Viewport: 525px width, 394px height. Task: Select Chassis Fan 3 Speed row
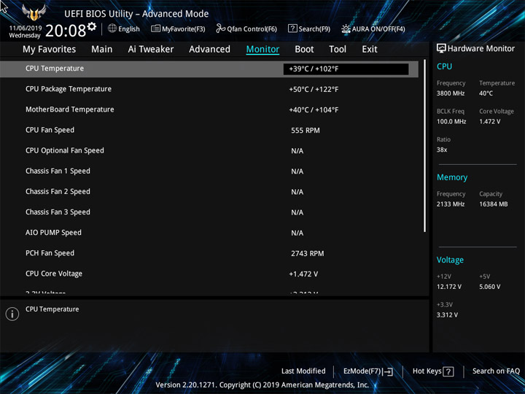tap(209, 212)
